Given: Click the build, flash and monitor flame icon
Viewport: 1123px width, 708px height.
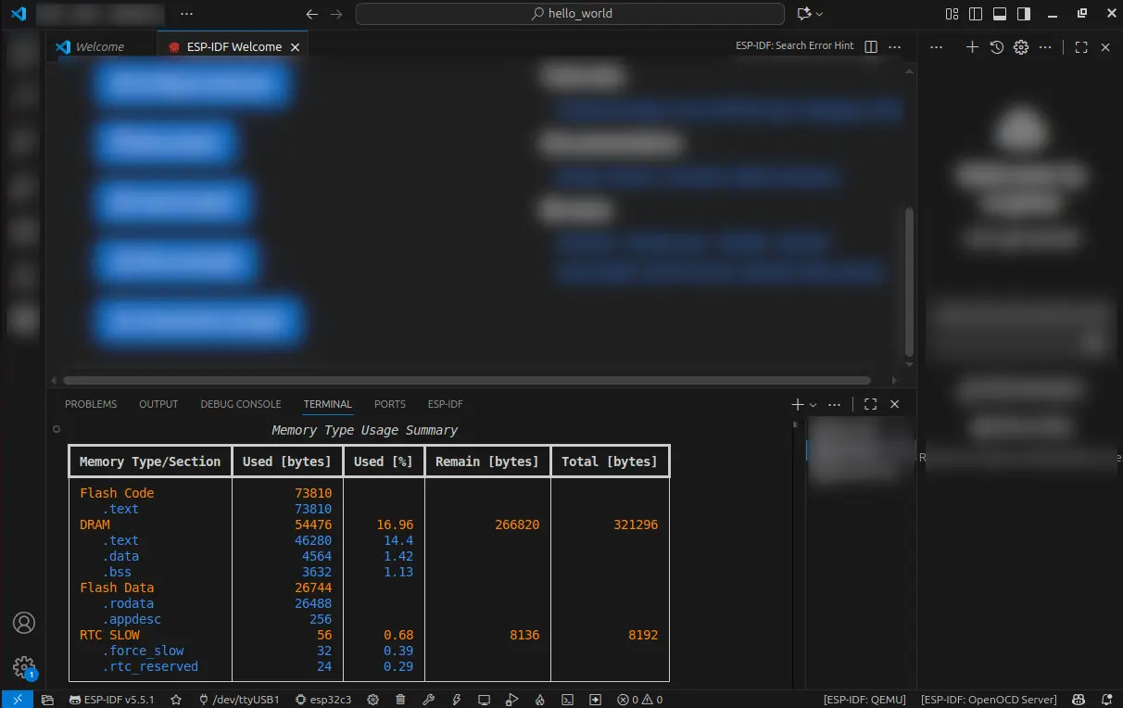Looking at the screenshot, I should [539, 700].
